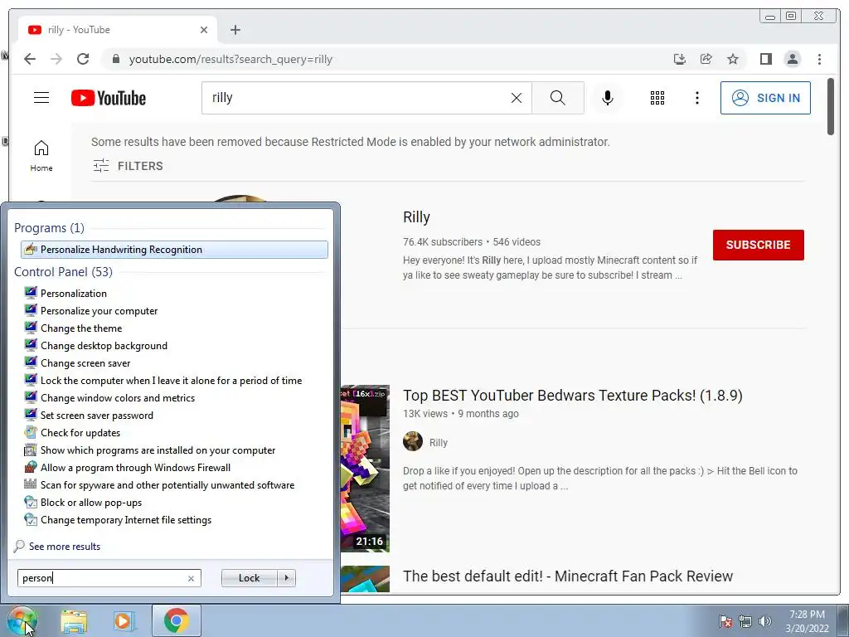Open a new Chrome tab
The height and width of the screenshot is (637, 849).
(235, 30)
